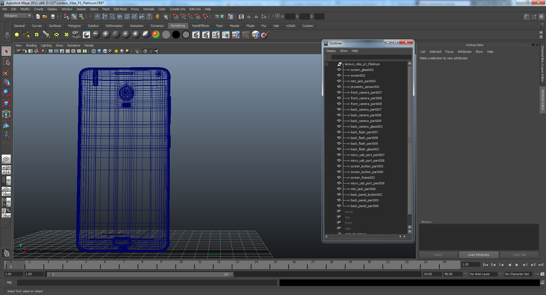Click the MEL command input field
546x295 pixels.
147,283
